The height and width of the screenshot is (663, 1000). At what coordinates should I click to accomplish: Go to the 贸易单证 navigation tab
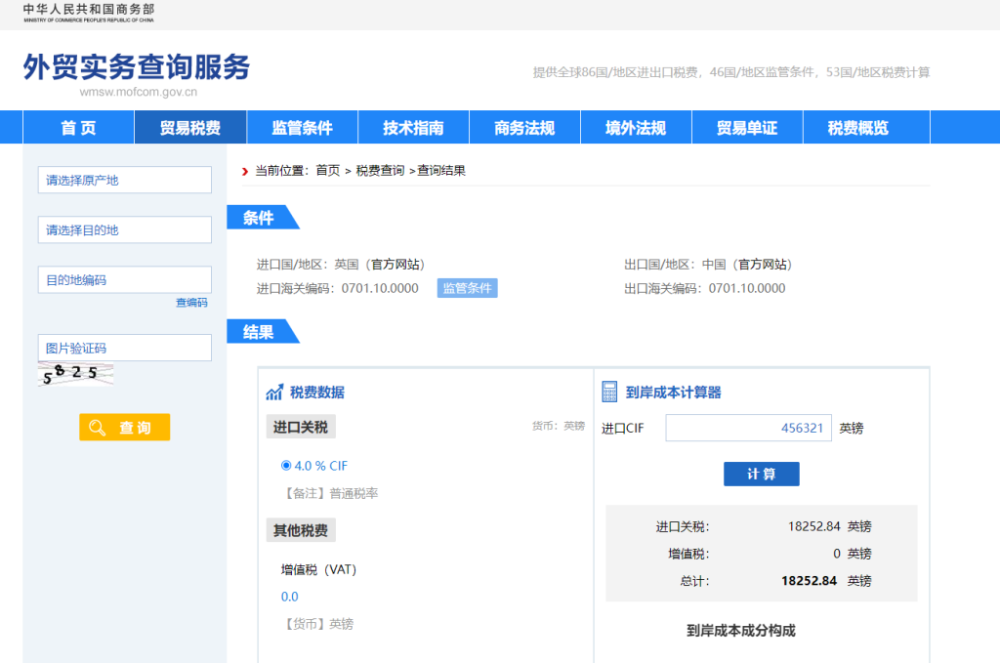click(x=747, y=128)
